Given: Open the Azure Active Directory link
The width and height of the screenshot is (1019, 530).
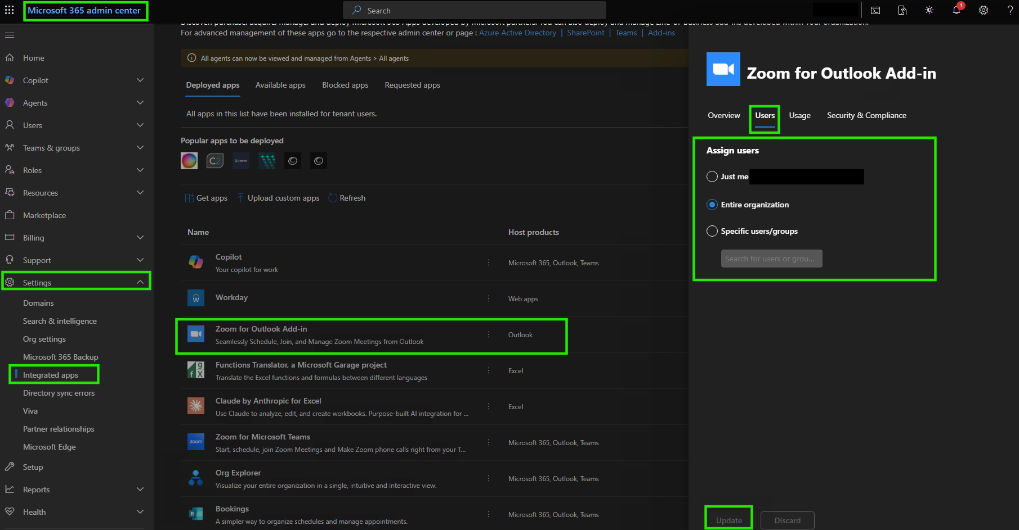Looking at the screenshot, I should pyautogui.click(x=517, y=33).
